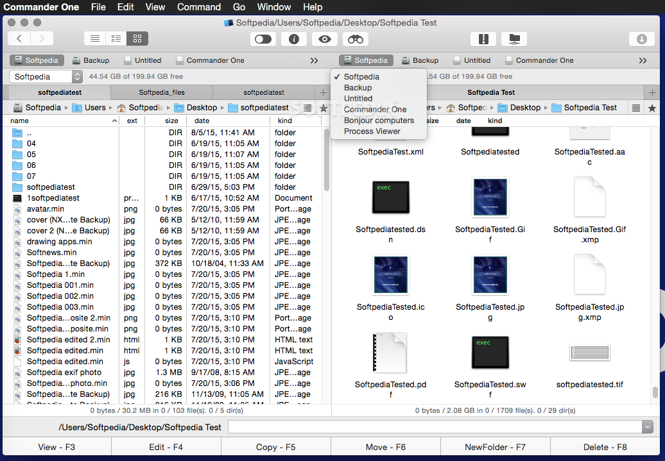Click Softpedia Test in right breadcrumb path
Viewport: 665px width, 461px height.
point(584,108)
